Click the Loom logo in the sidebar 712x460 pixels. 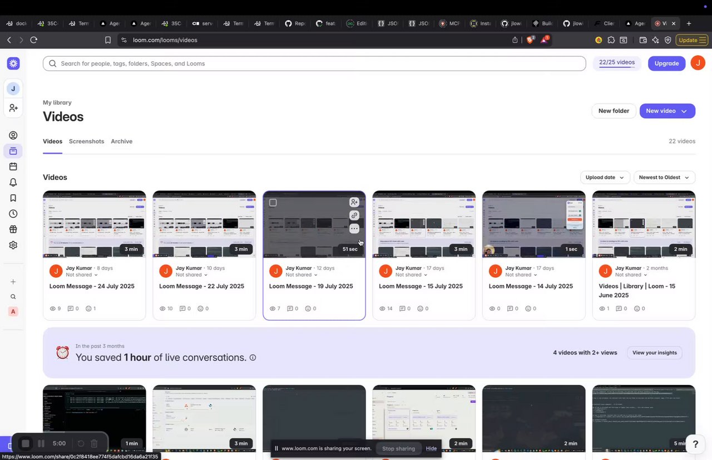pyautogui.click(x=13, y=63)
